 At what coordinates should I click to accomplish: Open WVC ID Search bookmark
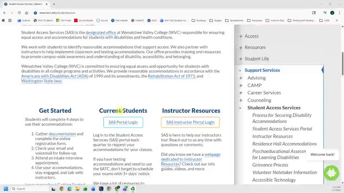tap(43, 20)
